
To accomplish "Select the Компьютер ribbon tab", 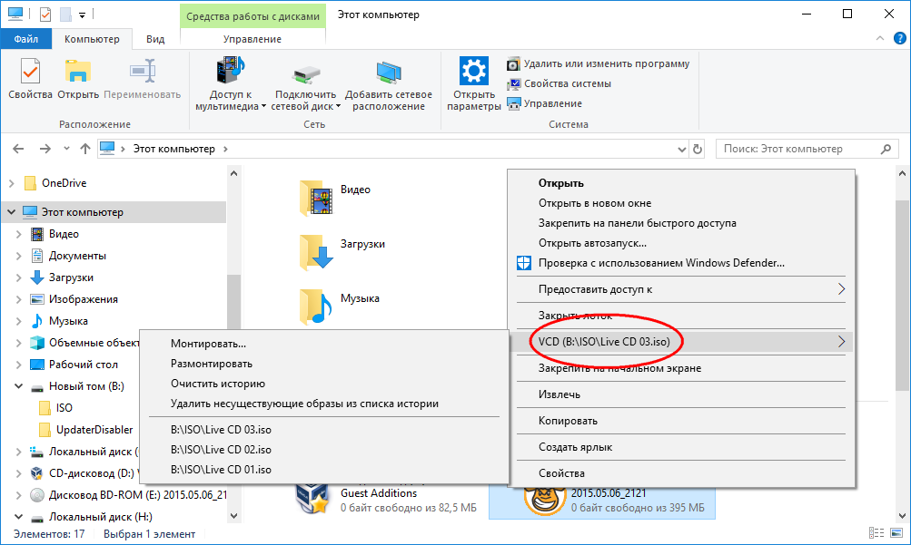I will click(92, 39).
